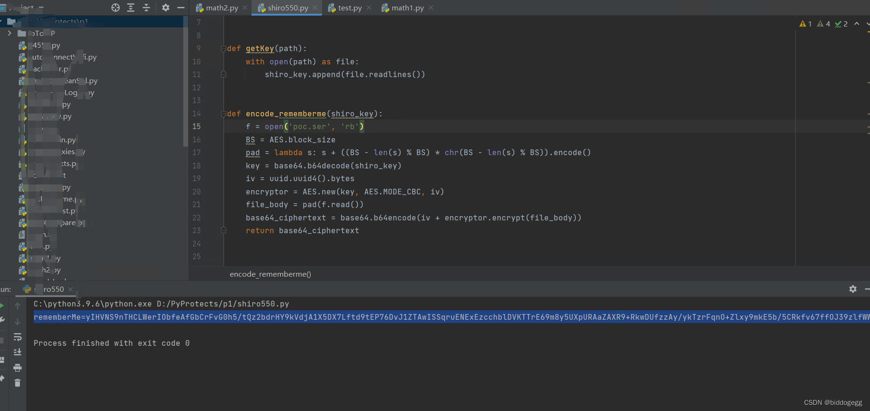This screenshot has height=411, width=870.
Task: Click the weak warnings indicator showing 4
Action: click(x=824, y=24)
